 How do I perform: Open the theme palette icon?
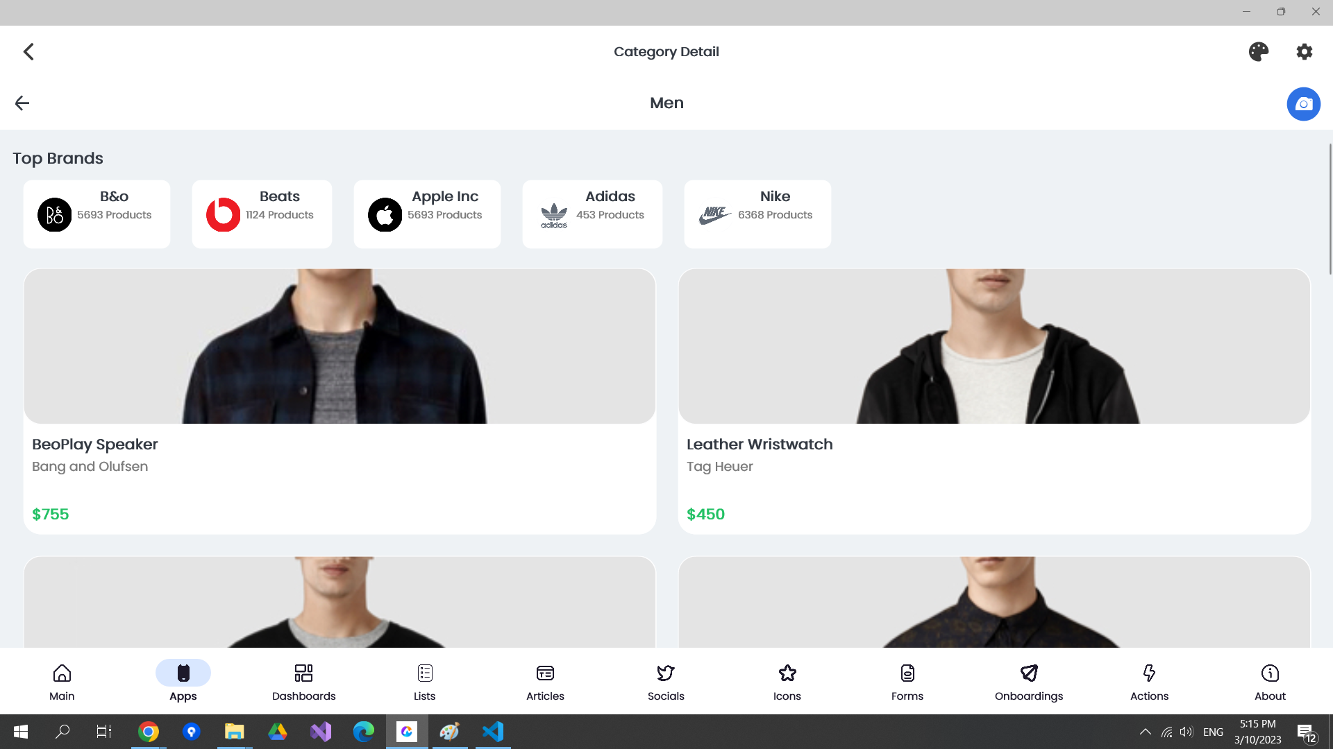[1258, 52]
